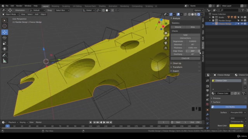Click the Blender logo menu icon
The height and width of the screenshot is (139, 248).
coord(3,6)
